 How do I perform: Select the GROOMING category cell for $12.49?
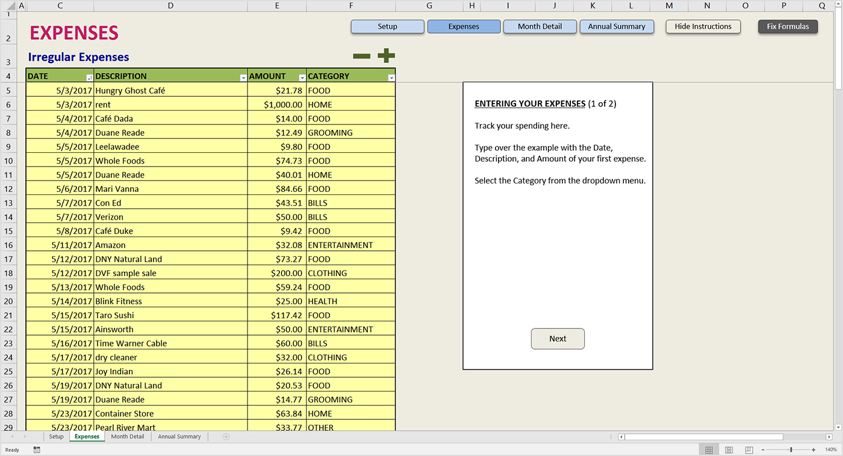[x=351, y=132]
